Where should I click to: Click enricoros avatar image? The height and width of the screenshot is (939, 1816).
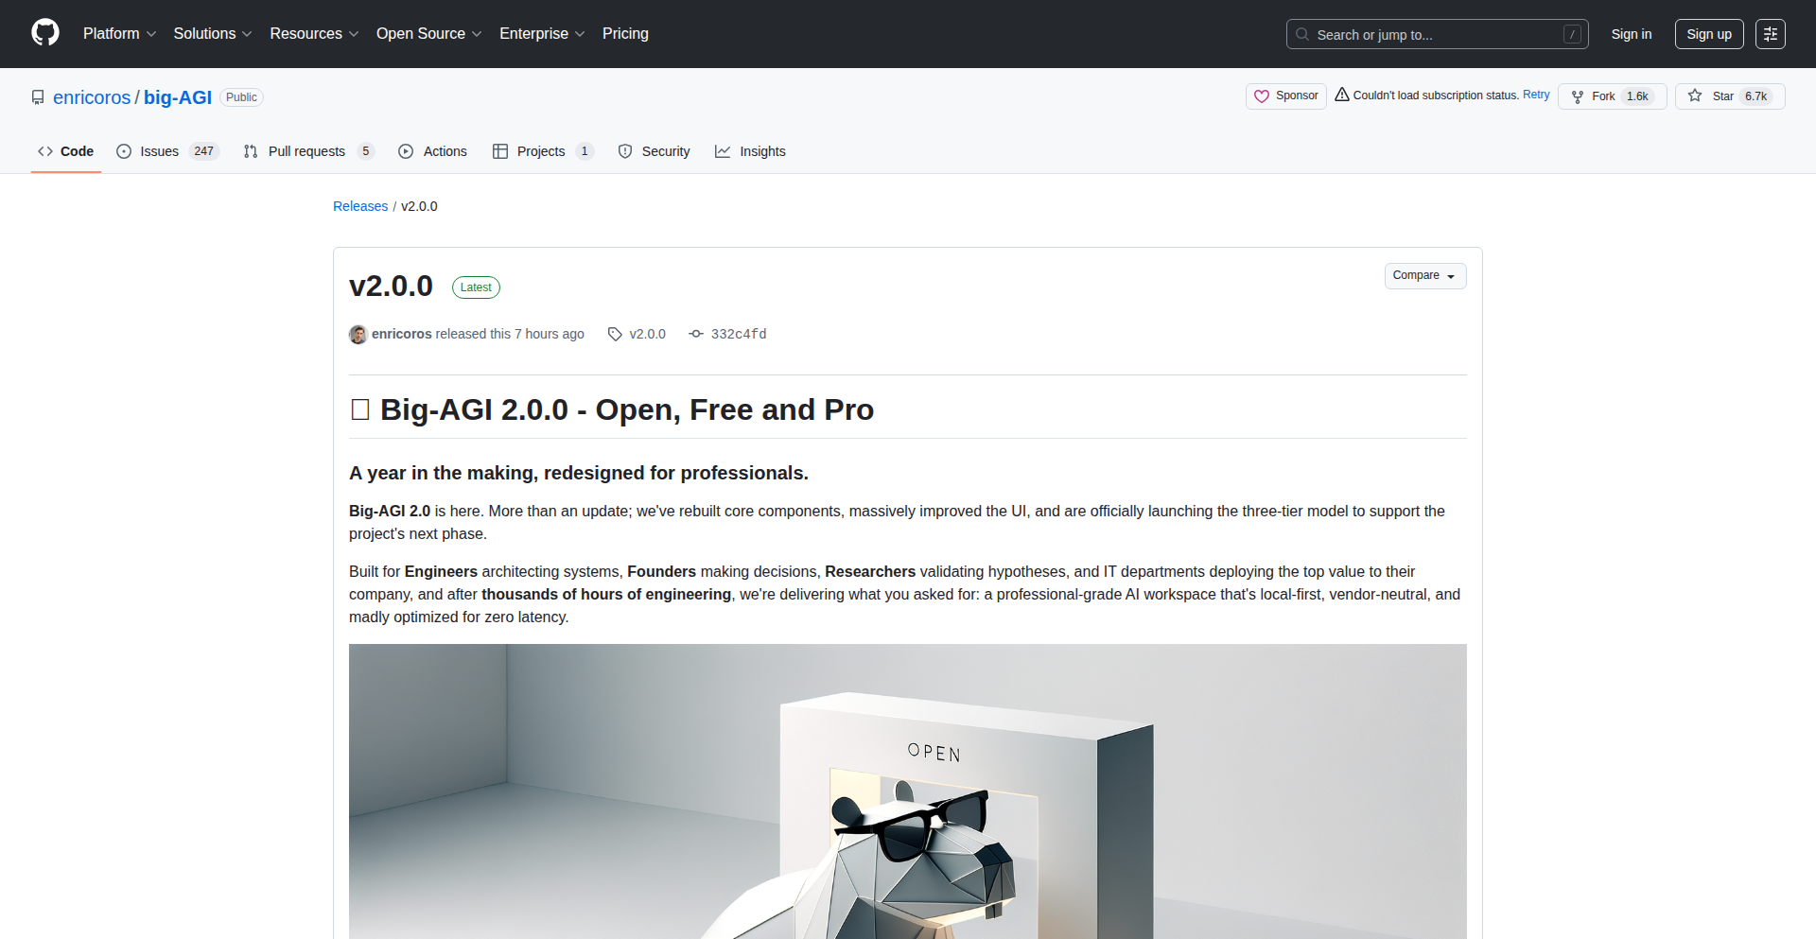tap(358, 334)
